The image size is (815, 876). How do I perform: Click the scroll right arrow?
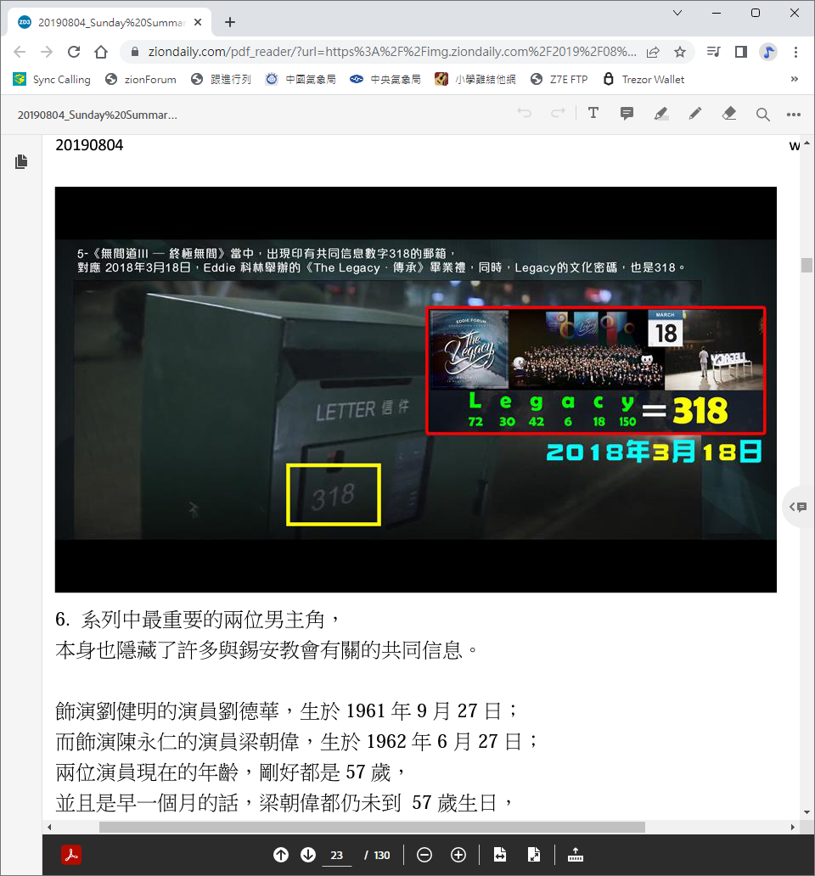793,828
